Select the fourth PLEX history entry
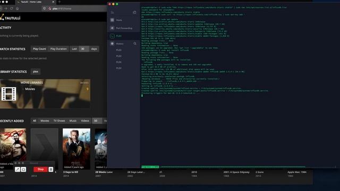340x191 pixels. (118, 68)
